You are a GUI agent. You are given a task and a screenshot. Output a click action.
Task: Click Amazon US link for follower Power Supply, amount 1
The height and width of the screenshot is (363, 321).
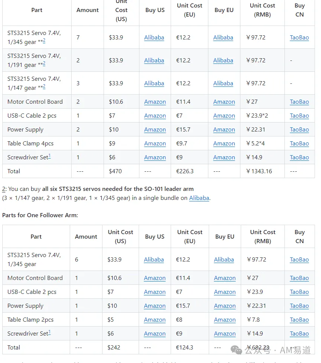pos(154,306)
